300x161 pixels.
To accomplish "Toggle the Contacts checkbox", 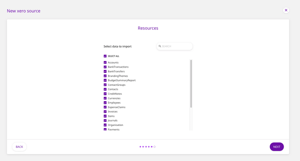I will pos(105,89).
